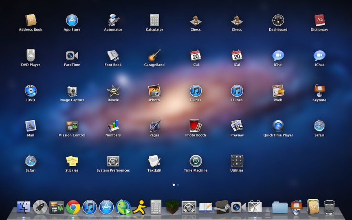Open the Pages app

(154, 126)
